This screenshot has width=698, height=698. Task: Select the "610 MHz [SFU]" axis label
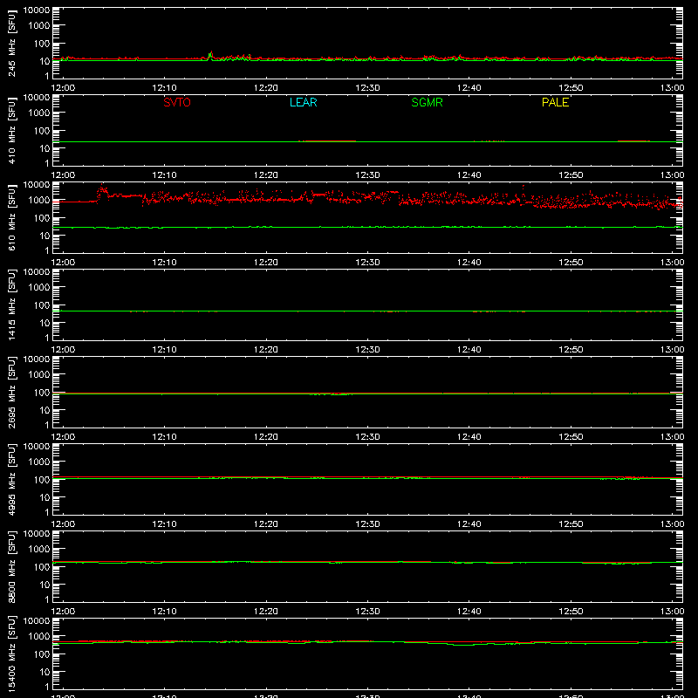click(11, 217)
